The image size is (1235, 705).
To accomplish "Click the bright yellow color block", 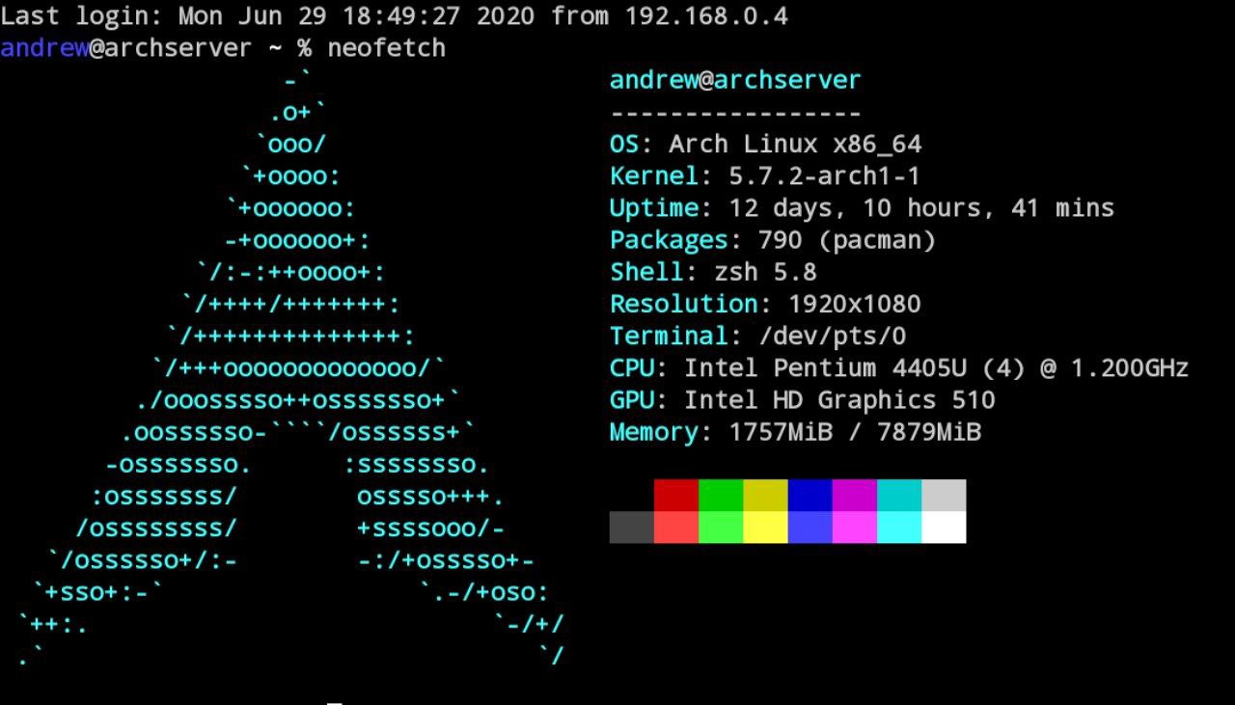I will click(x=765, y=528).
